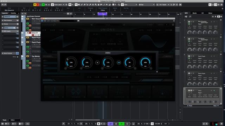This screenshot has height=126, width=225.
Task: Click the Record button in transport bar
Action: click(x=127, y=124)
